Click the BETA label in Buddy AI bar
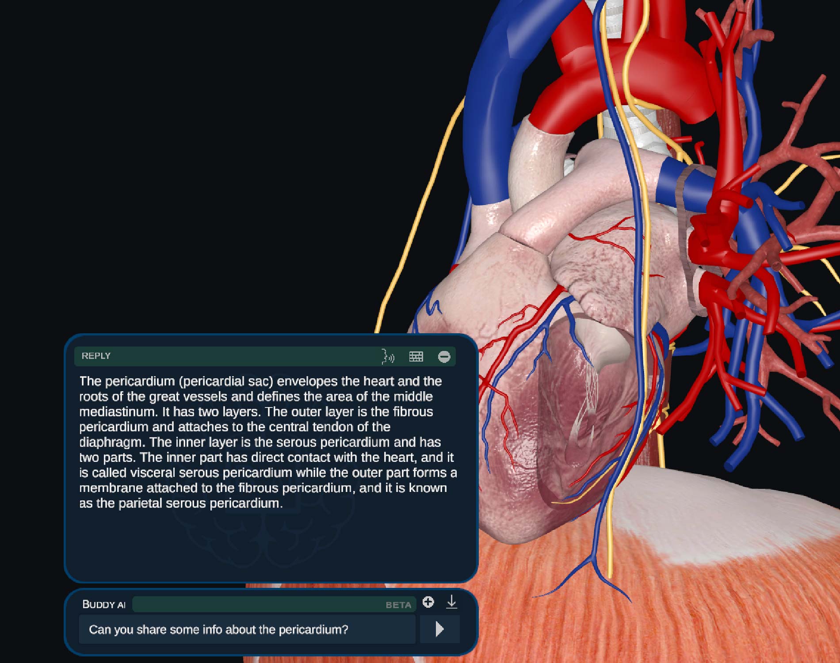Image resolution: width=840 pixels, height=663 pixels. [x=398, y=605]
